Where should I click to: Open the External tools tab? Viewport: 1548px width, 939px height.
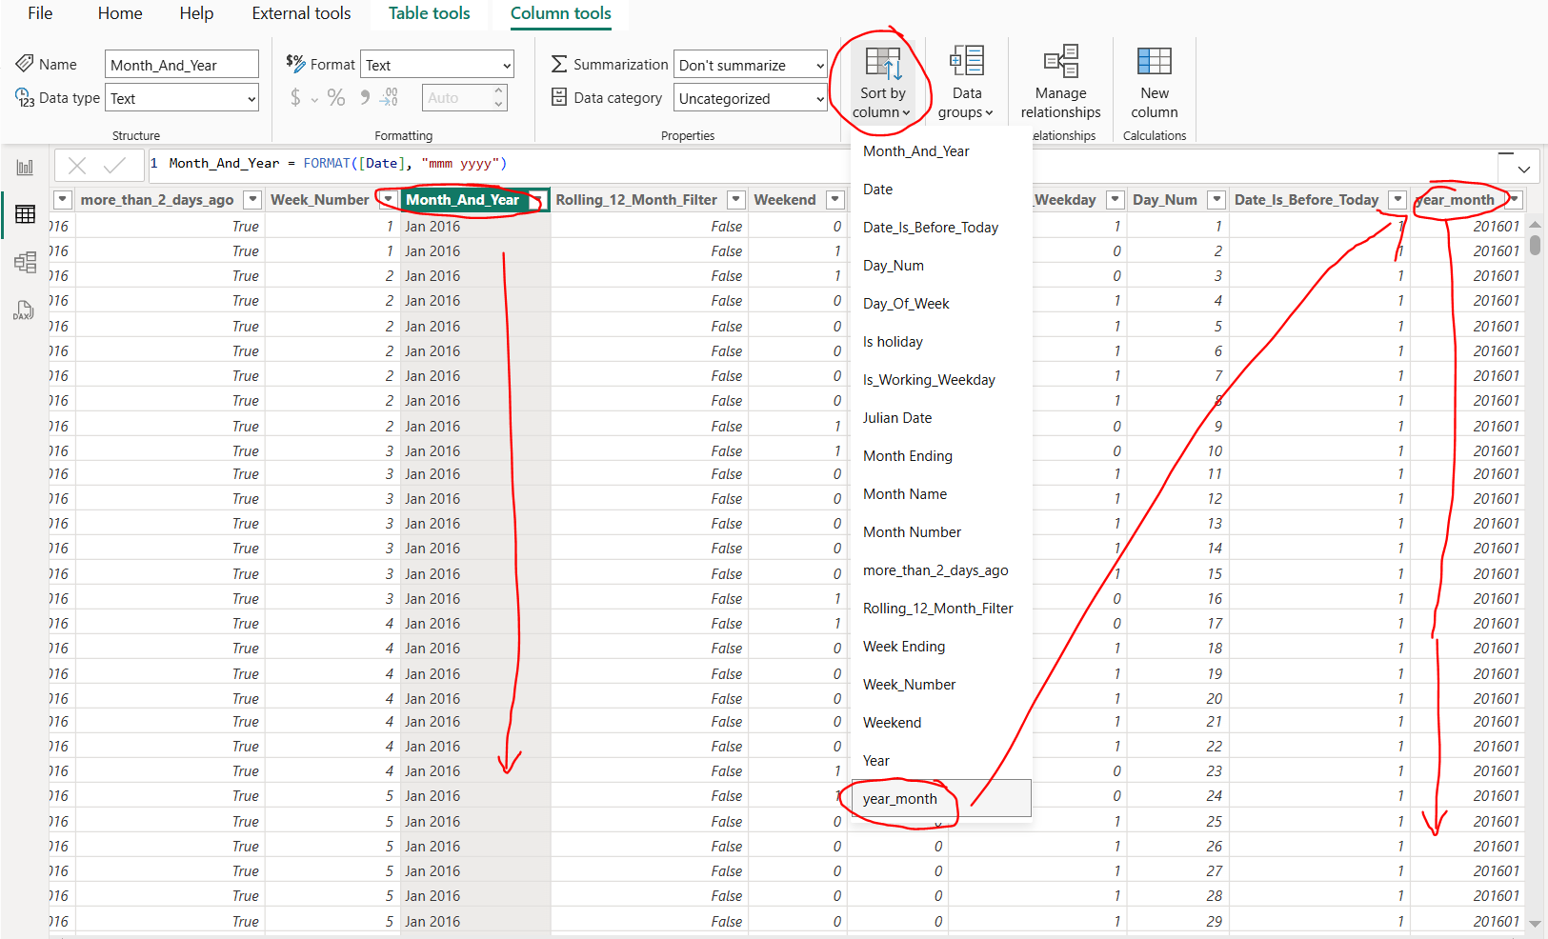tap(301, 13)
